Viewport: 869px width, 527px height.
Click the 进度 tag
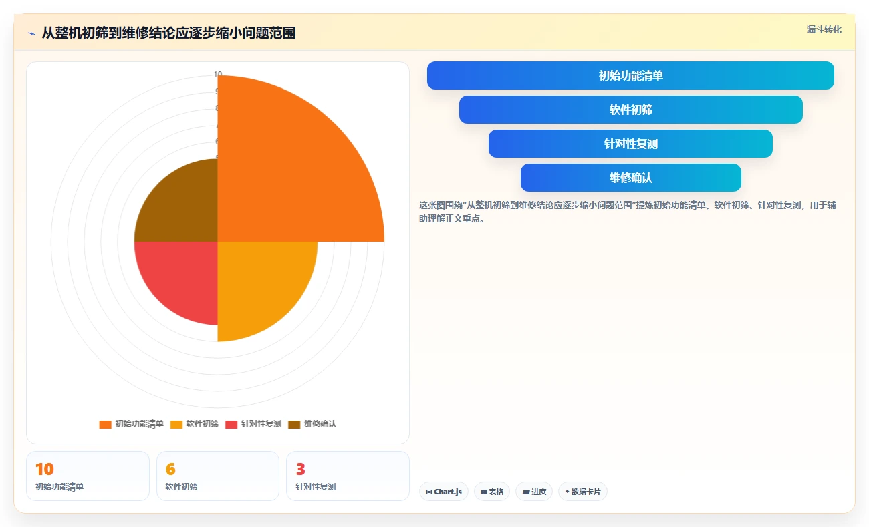534,492
